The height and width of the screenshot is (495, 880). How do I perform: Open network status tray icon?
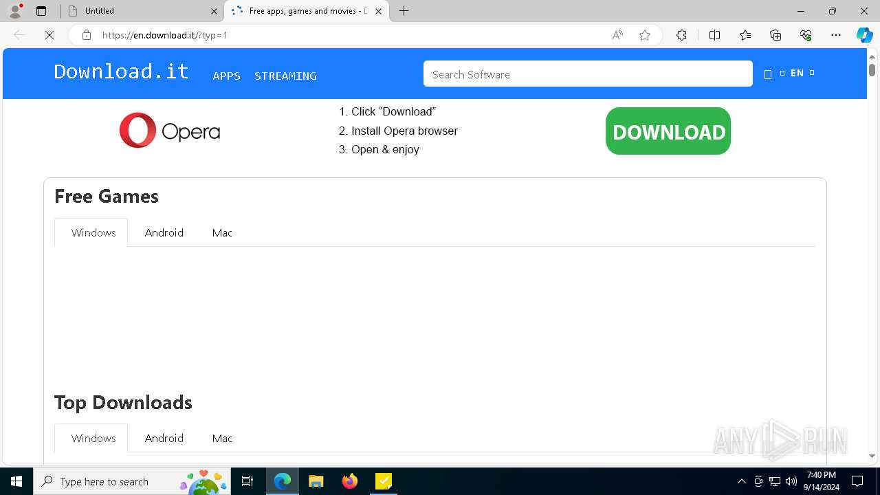tap(775, 481)
